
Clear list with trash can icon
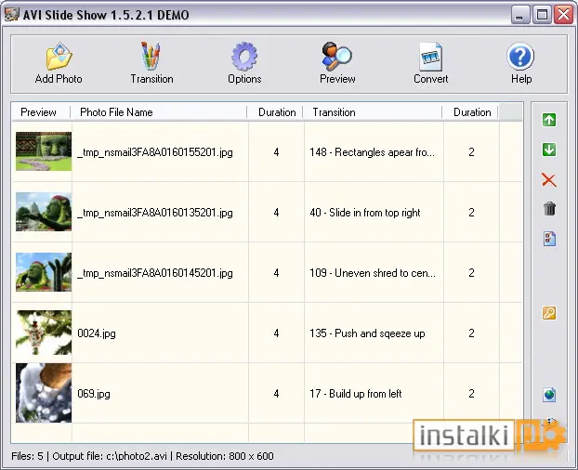(x=549, y=208)
